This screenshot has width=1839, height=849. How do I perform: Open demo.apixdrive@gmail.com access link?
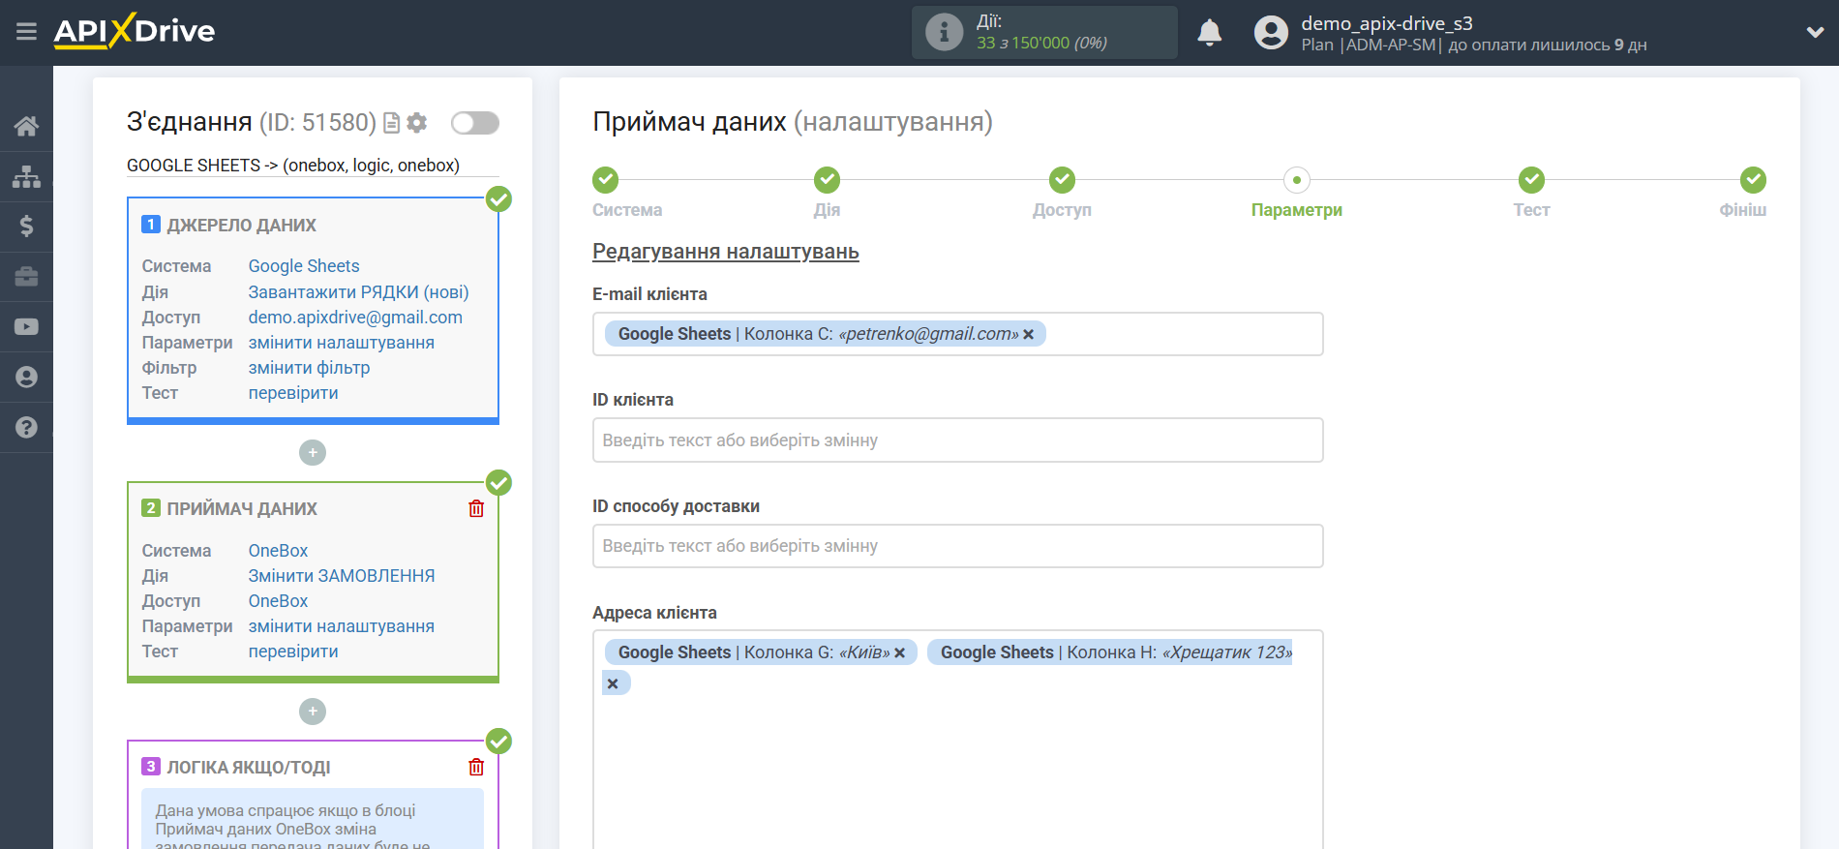(355, 317)
